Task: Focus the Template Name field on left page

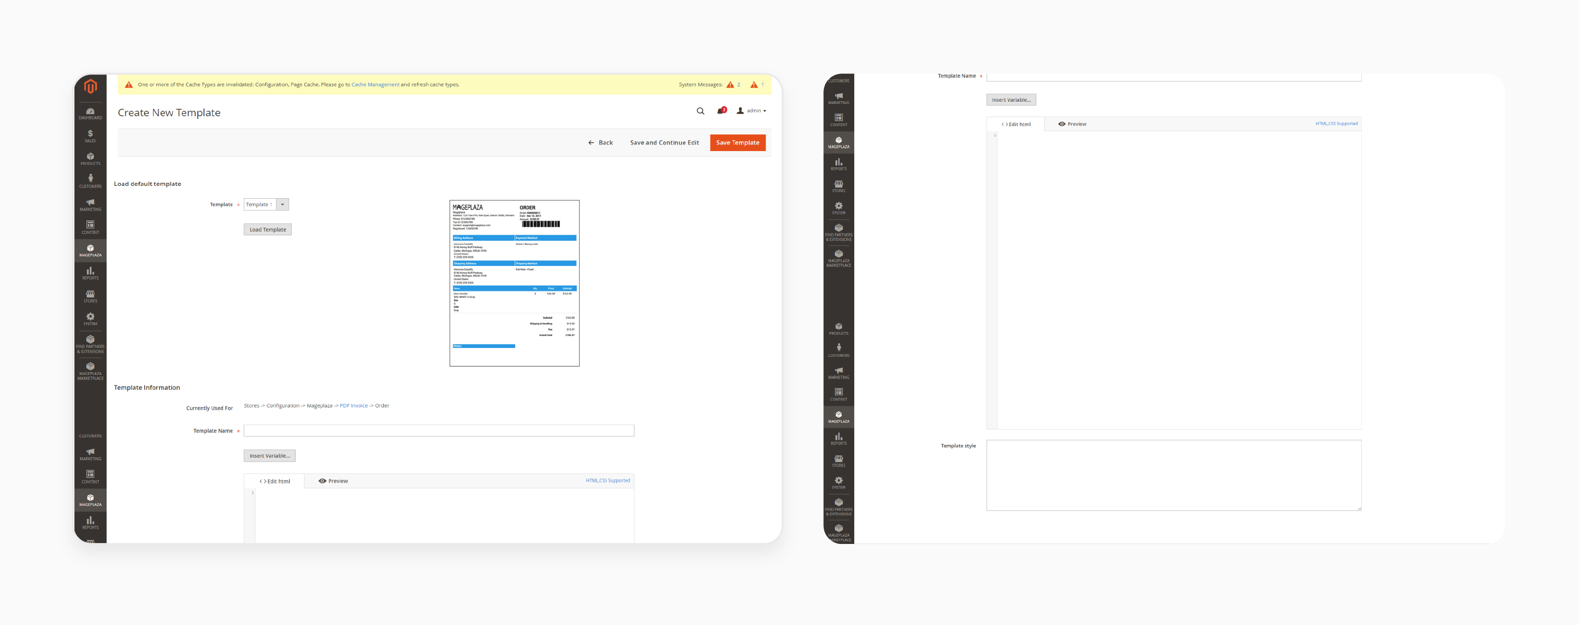Action: click(439, 431)
